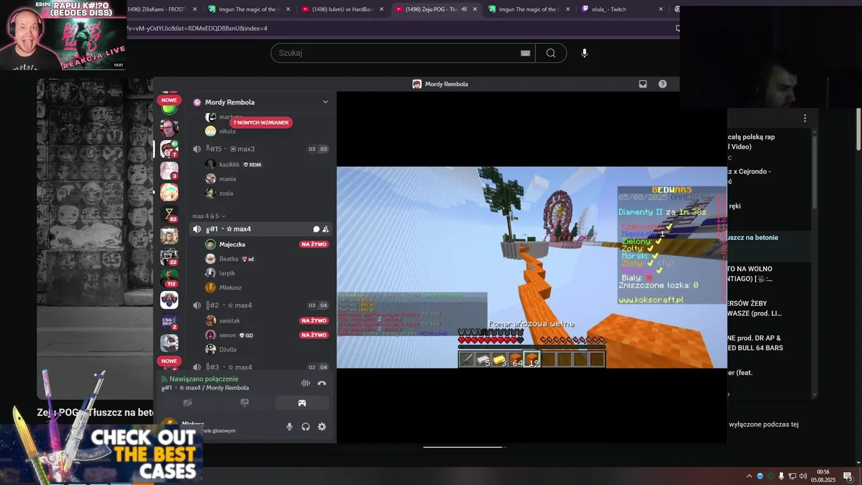
Task: Open noise suppression waveform icon
Action: tap(305, 383)
